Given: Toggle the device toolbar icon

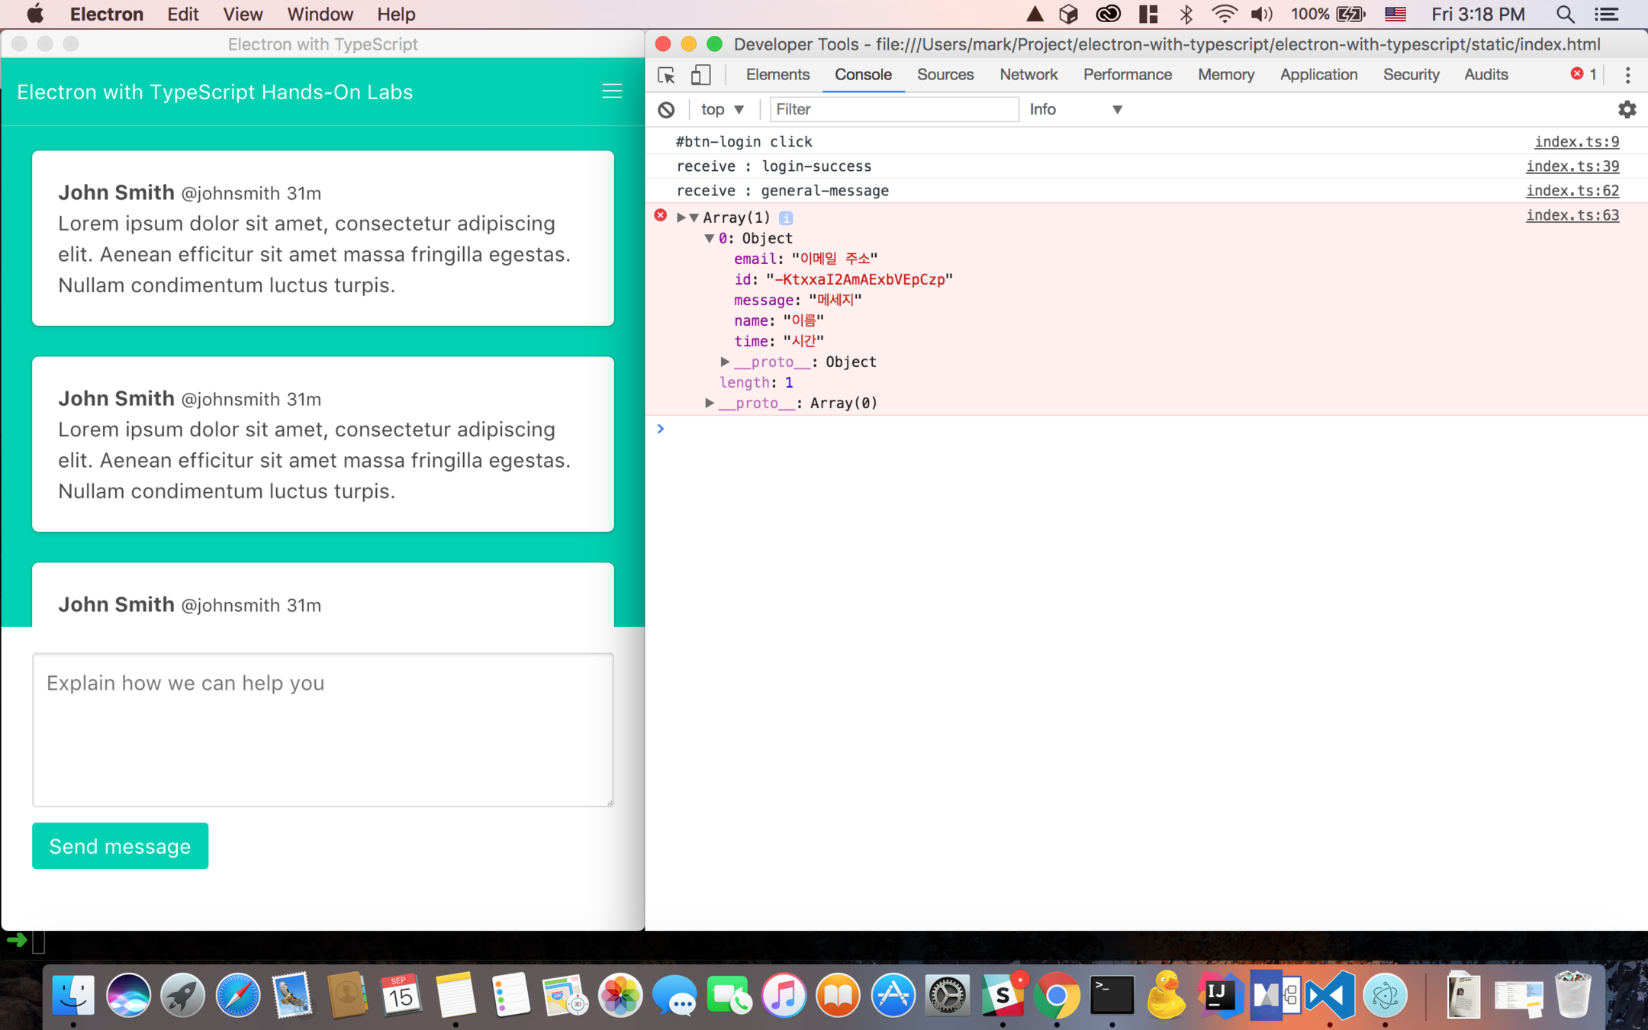Looking at the screenshot, I should click(x=700, y=75).
